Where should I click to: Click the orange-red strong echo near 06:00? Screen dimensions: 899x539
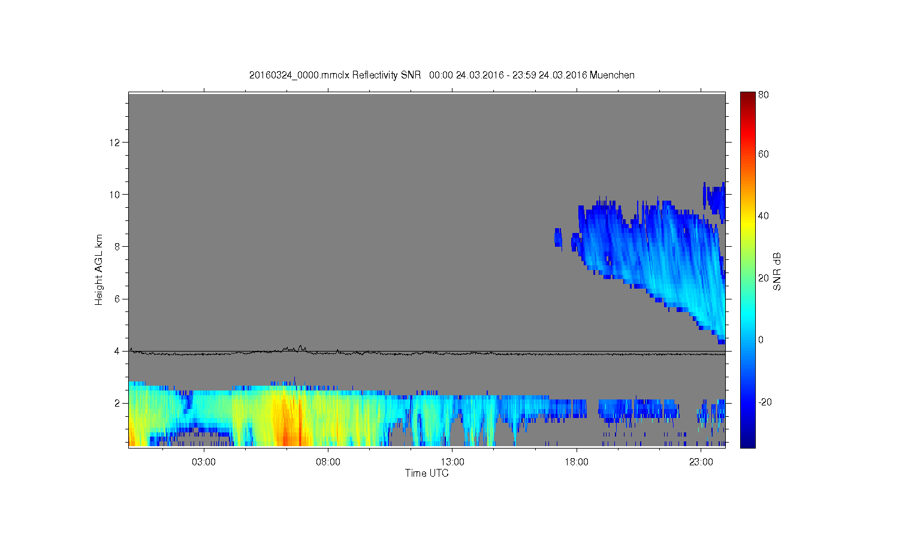click(x=291, y=419)
